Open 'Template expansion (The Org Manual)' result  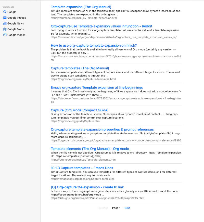(x=81, y=7)
